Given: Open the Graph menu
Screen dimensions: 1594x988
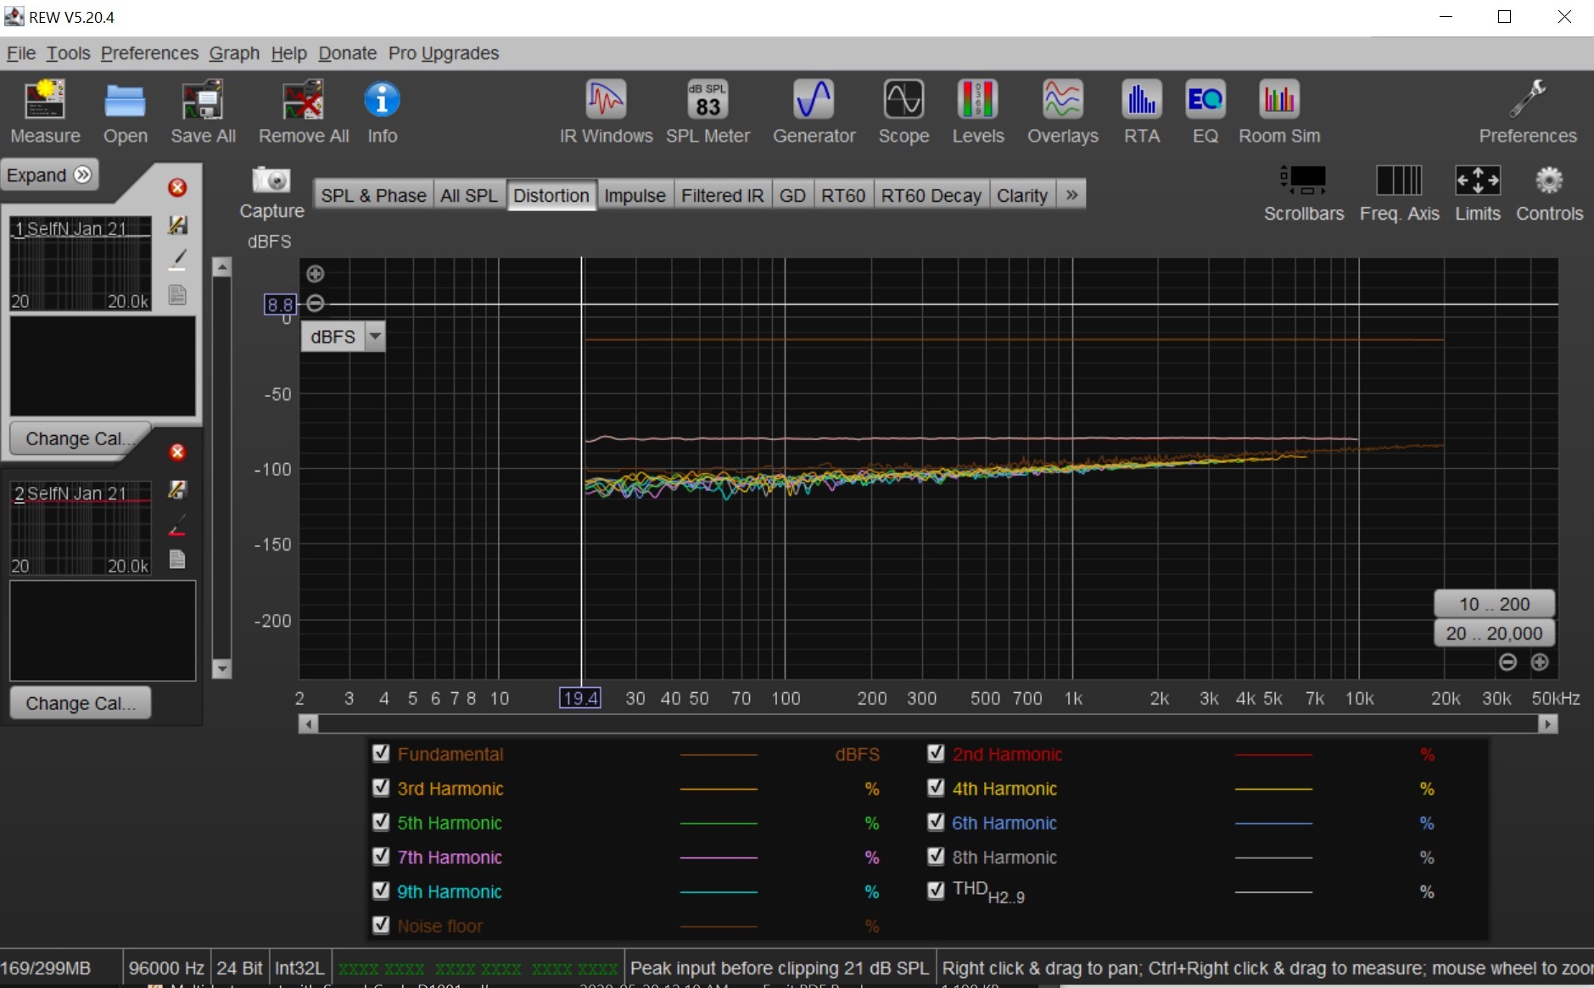Looking at the screenshot, I should pyautogui.click(x=234, y=53).
